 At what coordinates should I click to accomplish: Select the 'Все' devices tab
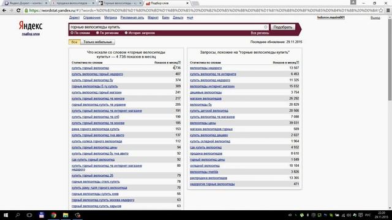click(75, 42)
